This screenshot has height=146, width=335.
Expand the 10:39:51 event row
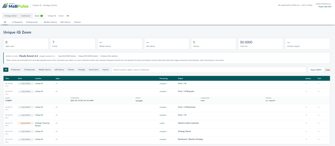pyautogui.click(x=167, y=116)
